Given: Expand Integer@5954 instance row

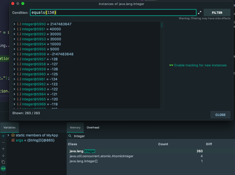Looking at the screenshot, I should [x=14, y=44].
